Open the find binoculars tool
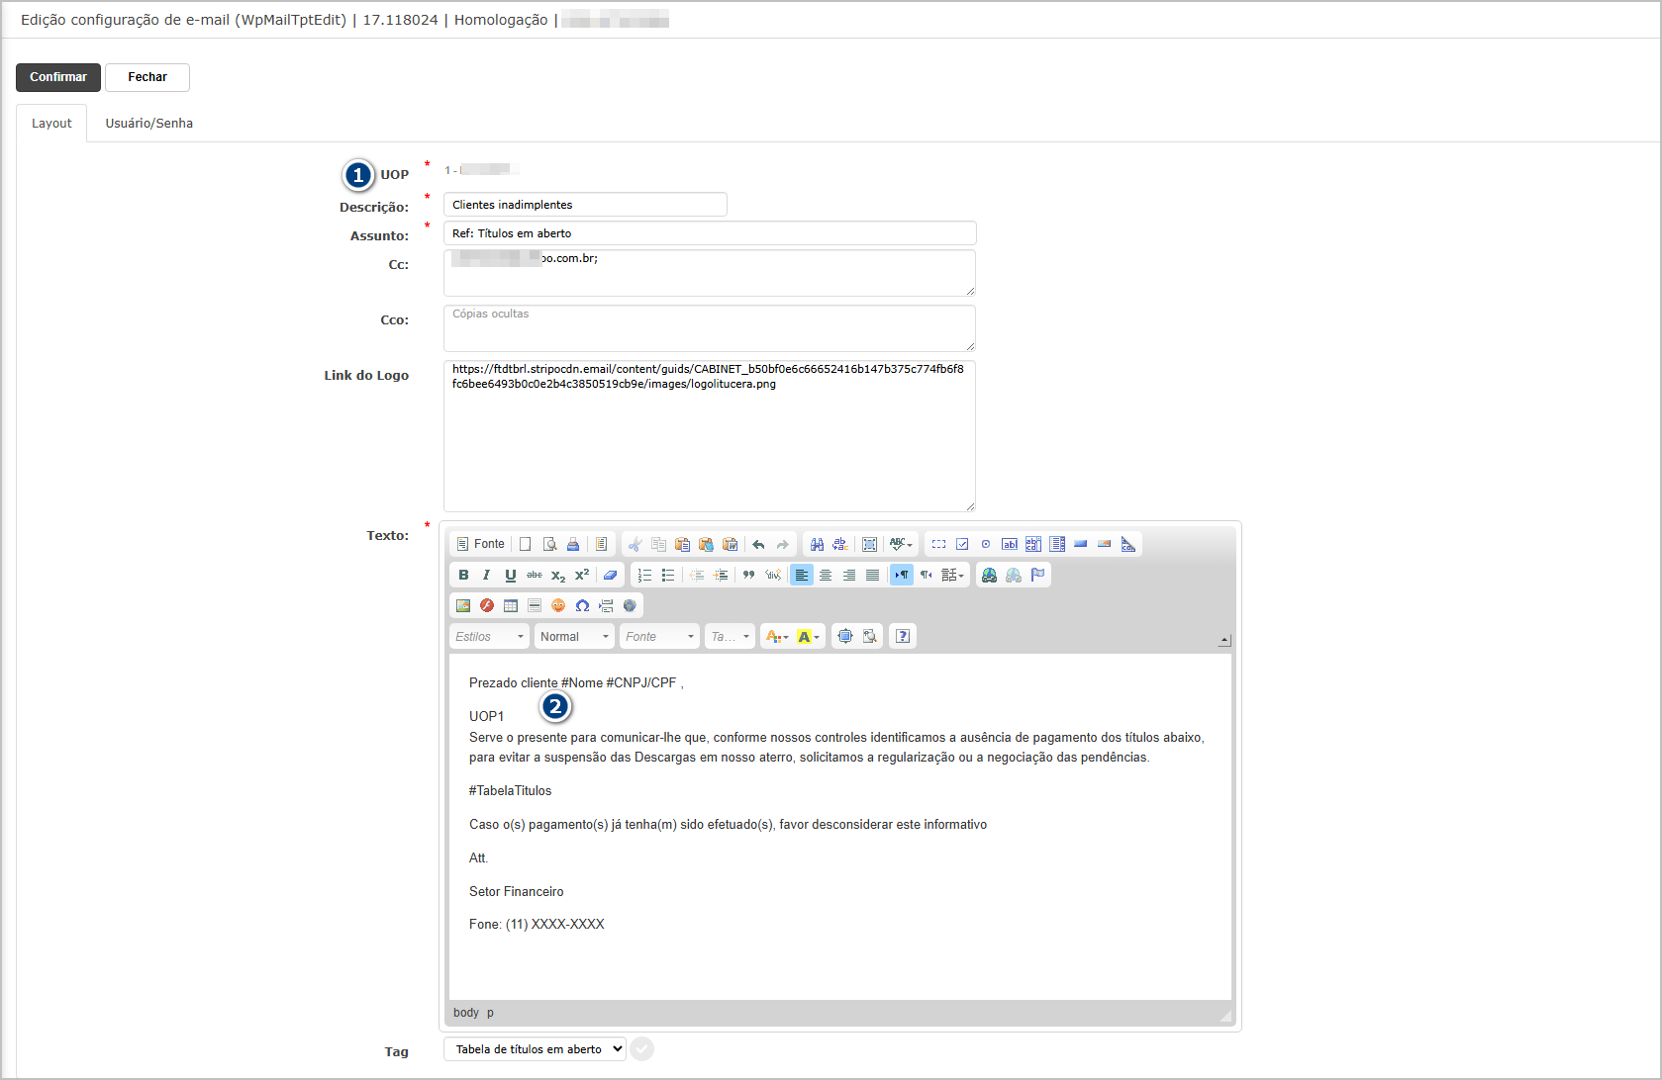This screenshot has height=1080, width=1662. (x=817, y=544)
